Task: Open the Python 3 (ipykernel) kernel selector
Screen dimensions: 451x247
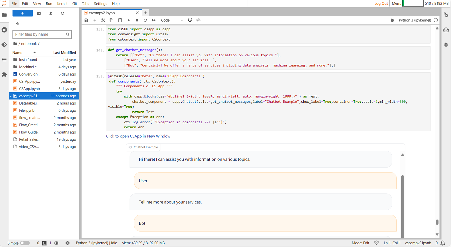Action: click(x=414, y=20)
